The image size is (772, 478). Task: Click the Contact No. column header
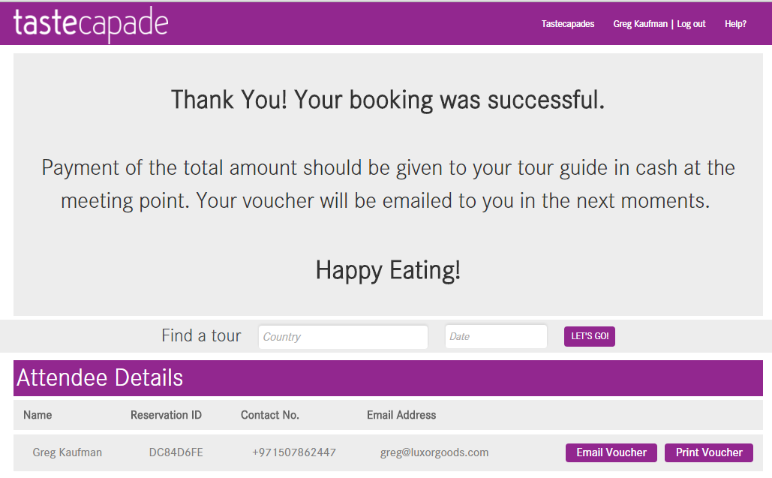270,415
